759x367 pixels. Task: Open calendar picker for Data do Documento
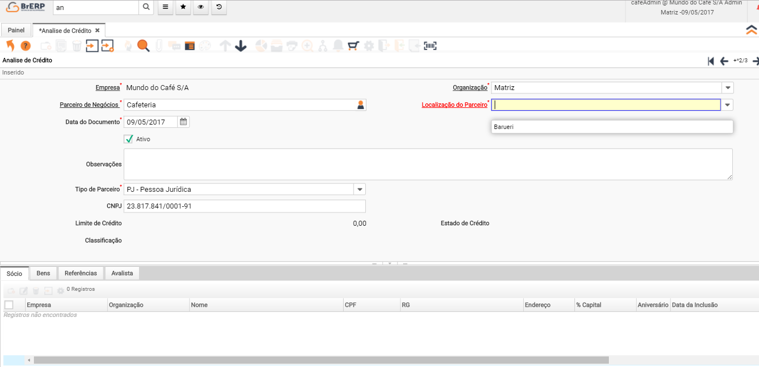[x=183, y=122]
